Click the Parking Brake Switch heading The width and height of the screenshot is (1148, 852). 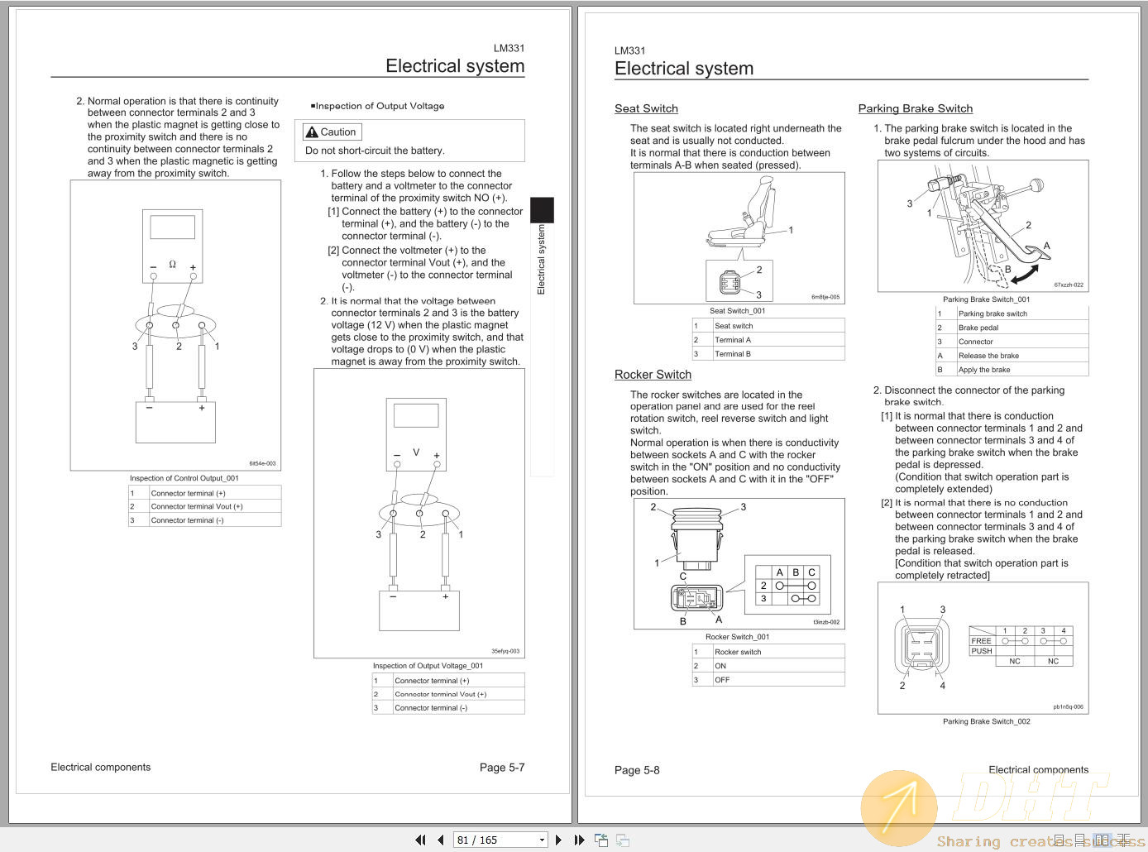pyautogui.click(x=916, y=108)
